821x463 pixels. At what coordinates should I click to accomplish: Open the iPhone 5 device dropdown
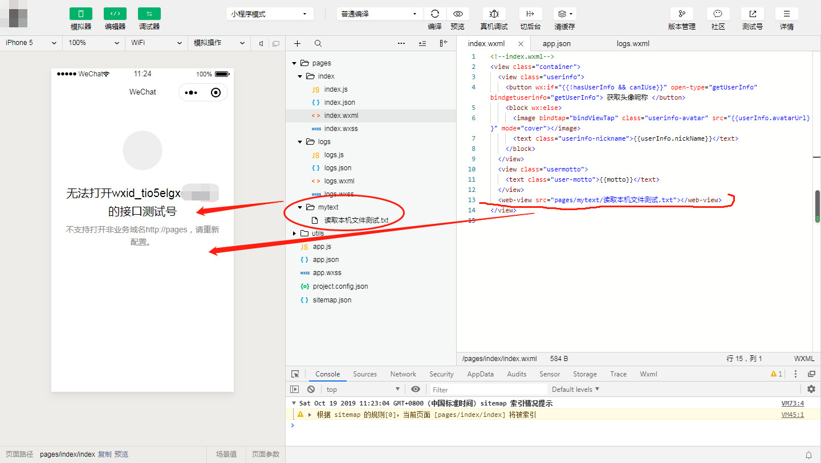click(31, 43)
